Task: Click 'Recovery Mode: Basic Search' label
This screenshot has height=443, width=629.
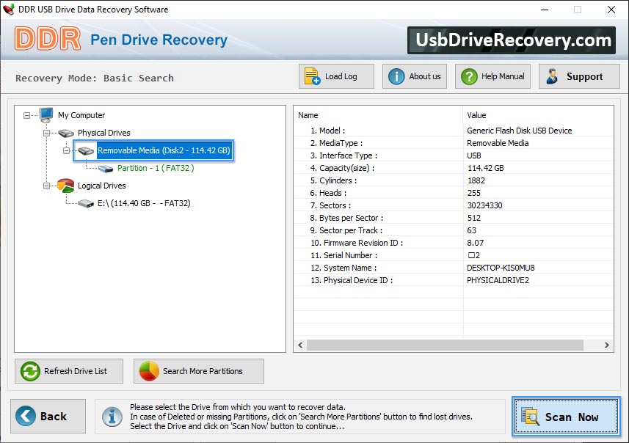Action: point(95,78)
